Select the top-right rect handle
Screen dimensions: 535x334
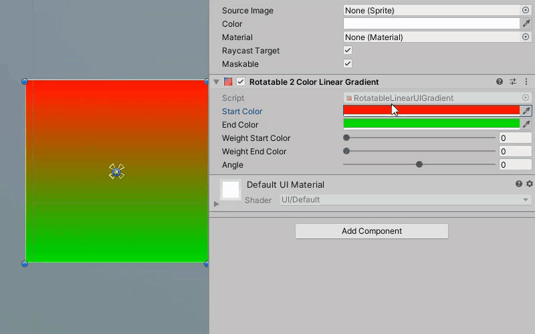[207, 81]
